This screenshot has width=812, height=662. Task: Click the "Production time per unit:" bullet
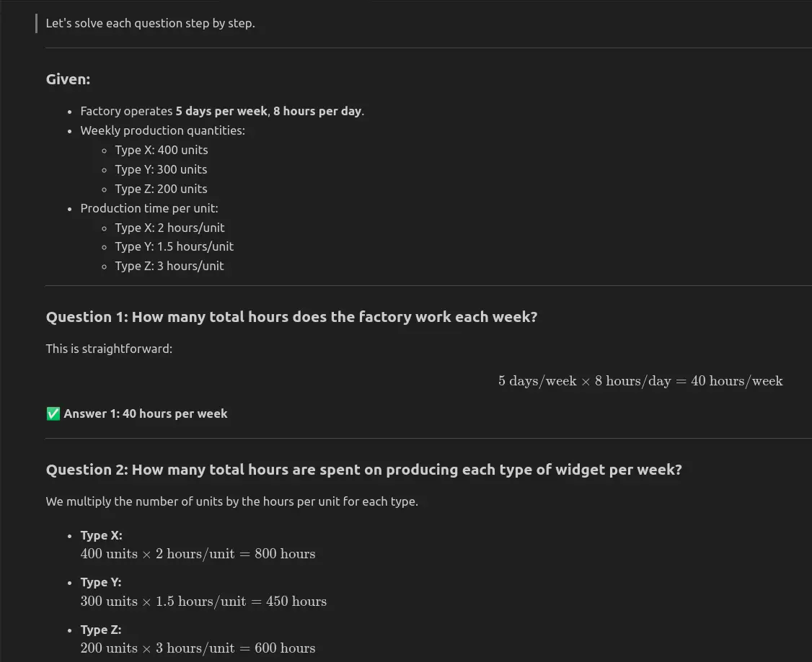pyautogui.click(x=149, y=208)
